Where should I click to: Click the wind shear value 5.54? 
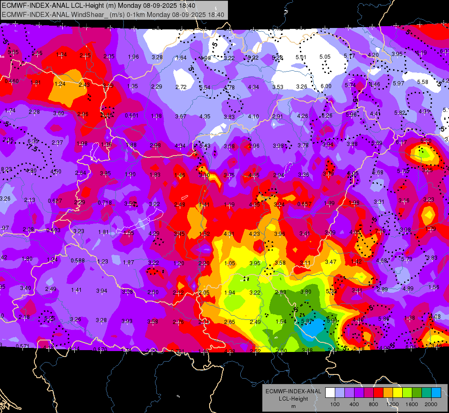[205, 87]
